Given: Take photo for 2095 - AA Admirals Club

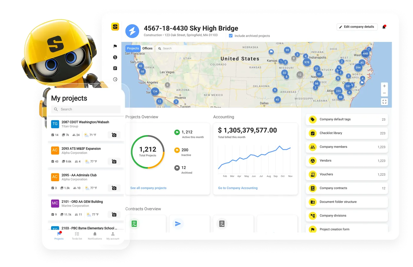Looking at the screenshot, I should pos(114,188).
